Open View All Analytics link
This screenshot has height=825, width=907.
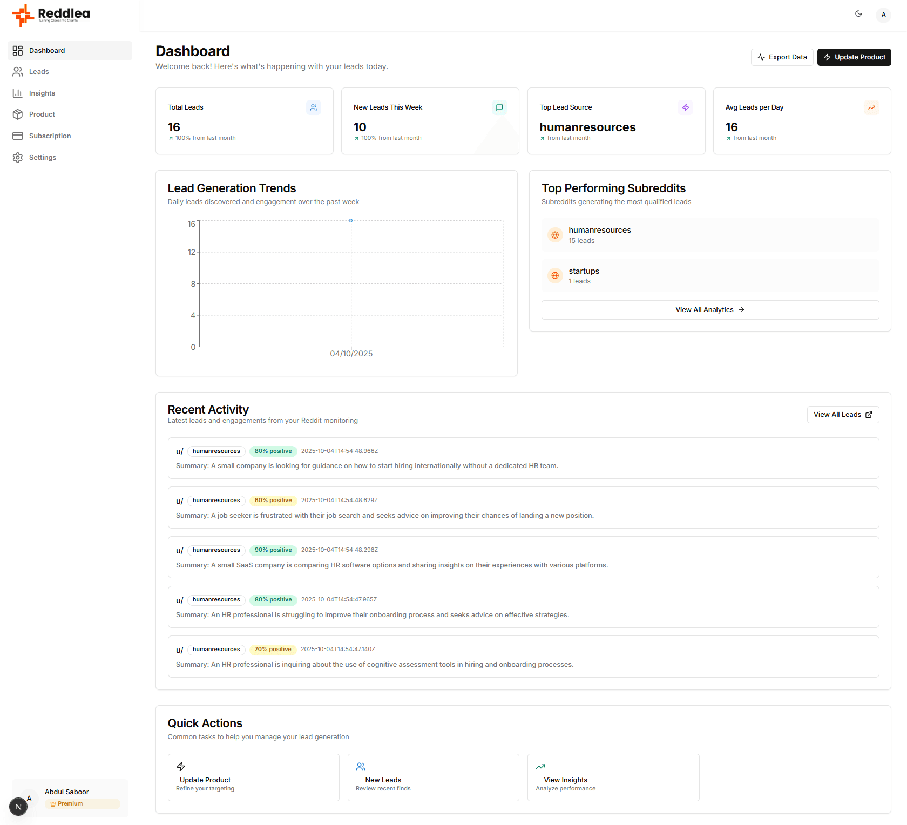[710, 310]
